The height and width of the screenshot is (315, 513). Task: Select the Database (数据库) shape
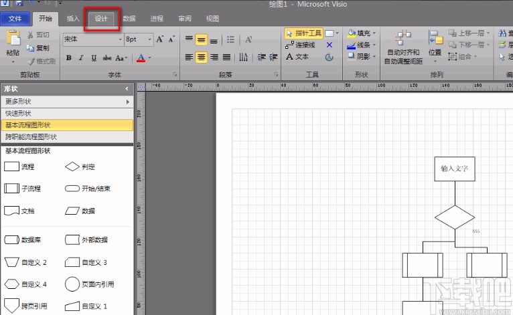23,240
